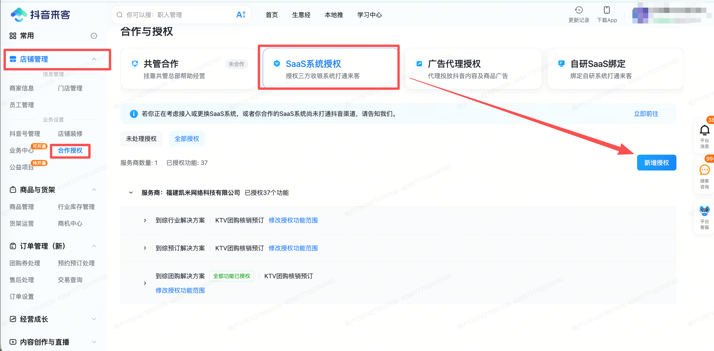Click 商品与货架 bag icon
The width and height of the screenshot is (714, 351).
coord(13,190)
